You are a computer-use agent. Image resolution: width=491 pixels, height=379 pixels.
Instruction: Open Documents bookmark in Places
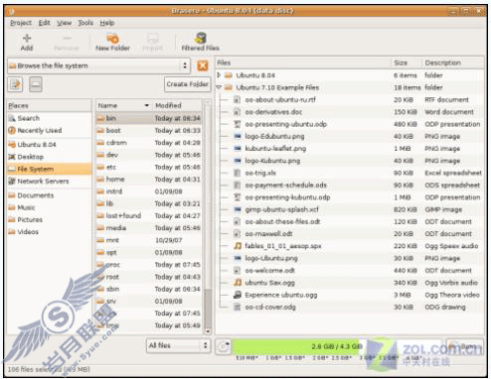(49, 195)
